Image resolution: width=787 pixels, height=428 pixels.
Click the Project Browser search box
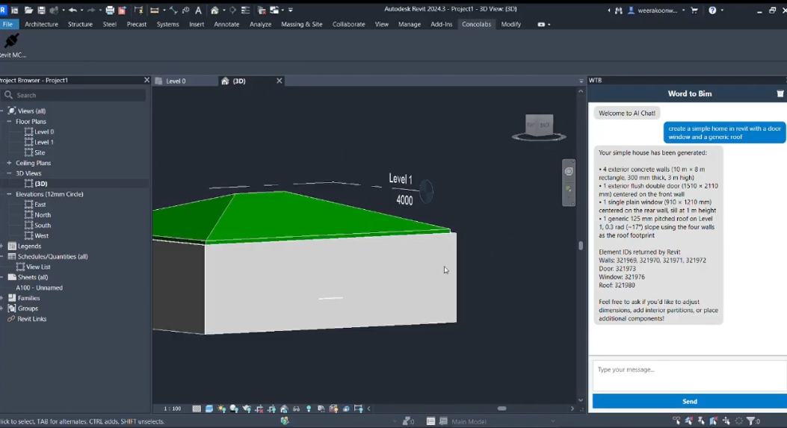(74, 95)
